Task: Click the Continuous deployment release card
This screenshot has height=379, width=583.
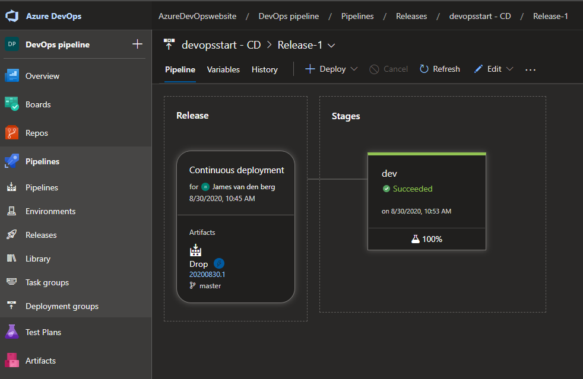Action: point(236,227)
